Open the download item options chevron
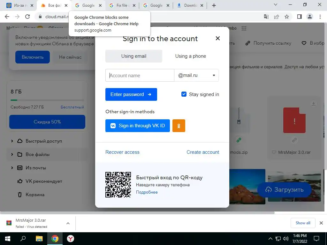 pyautogui.click(x=68, y=223)
